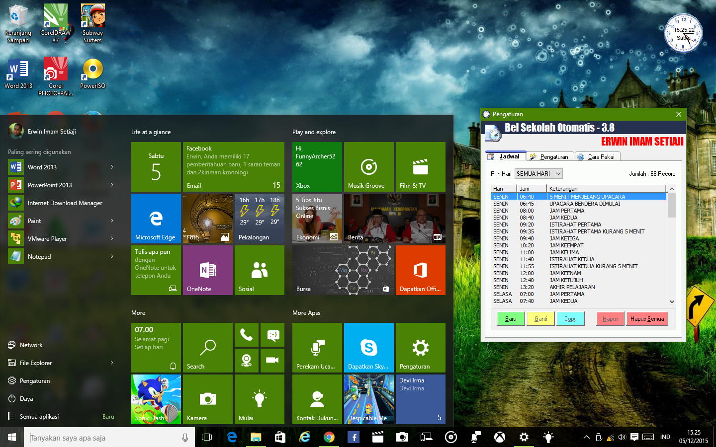Open PowerISO desktop icon

pyautogui.click(x=92, y=74)
